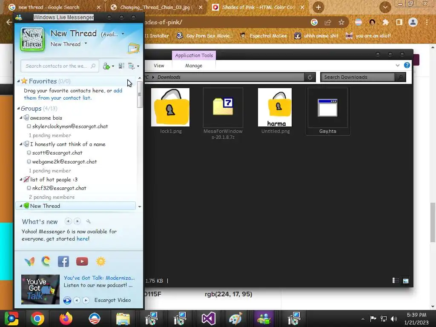Switch Explorer to details view icon
The image size is (436, 327).
pyautogui.click(x=396, y=281)
